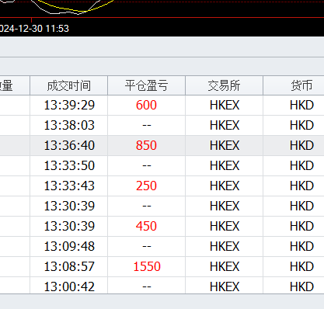This screenshot has height=309, width=324.
Task: Select the 13:39:29 time cell
Action: 69,105
